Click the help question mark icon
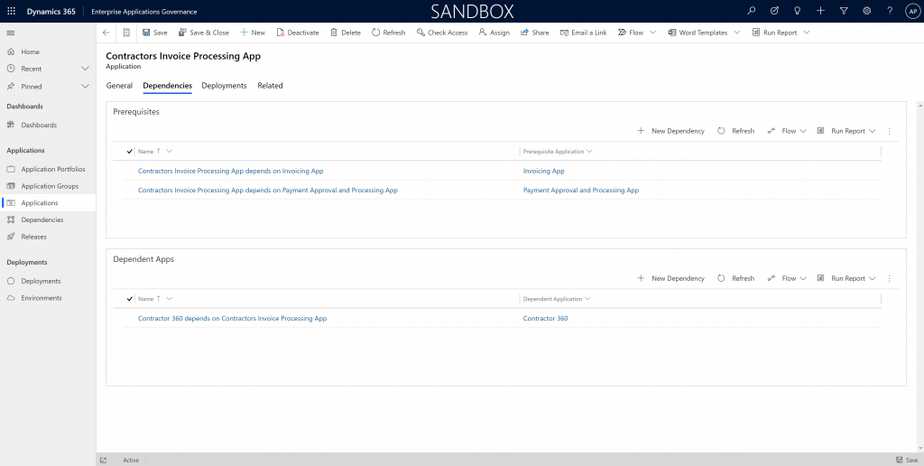This screenshot has height=466, width=924. pyautogui.click(x=889, y=11)
